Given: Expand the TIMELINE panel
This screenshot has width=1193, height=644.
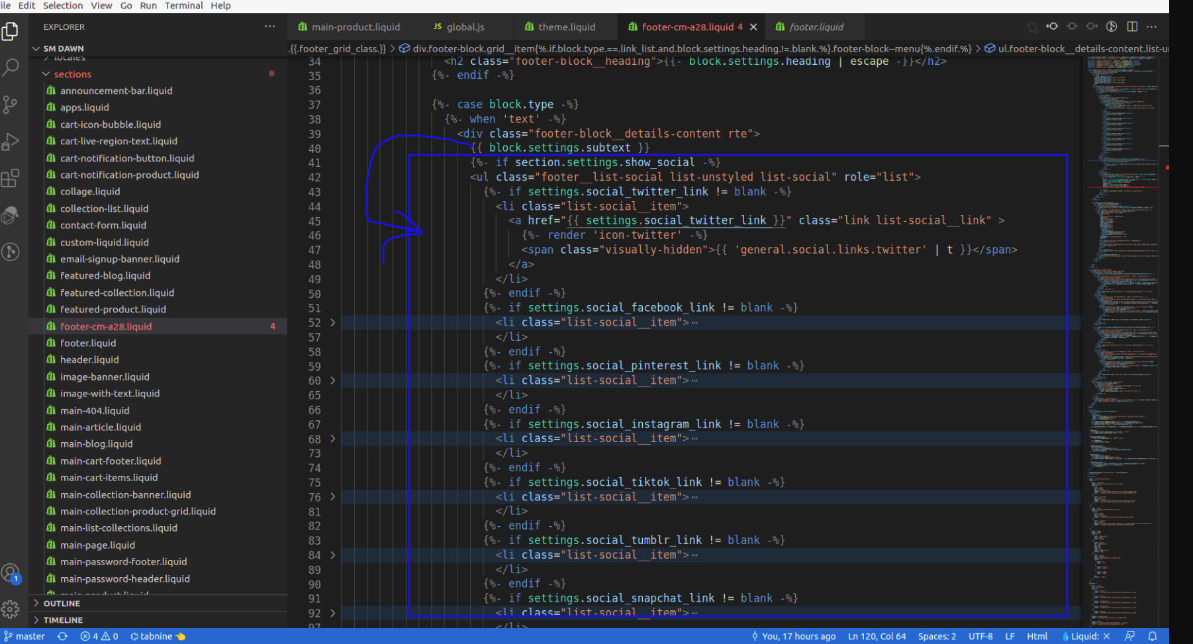Looking at the screenshot, I should point(63,620).
